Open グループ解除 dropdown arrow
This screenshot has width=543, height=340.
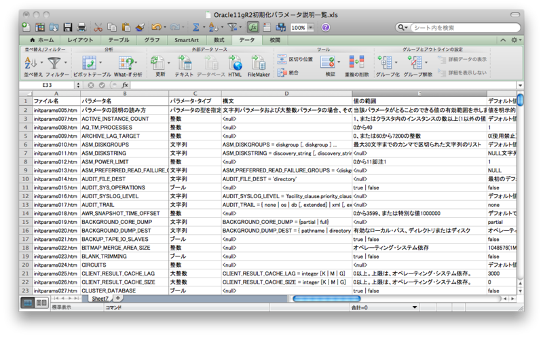click(x=426, y=62)
